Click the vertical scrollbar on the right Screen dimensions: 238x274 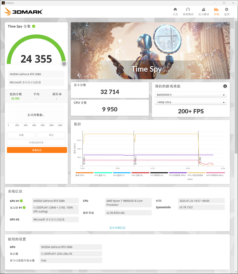236,87
